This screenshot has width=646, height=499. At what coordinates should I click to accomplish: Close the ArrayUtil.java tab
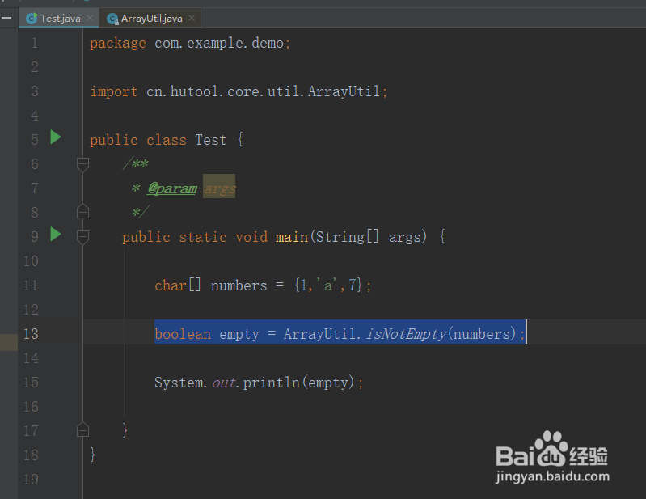(192, 18)
